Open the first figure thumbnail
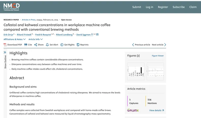Screen dimensions: 201x118 pos(136,71)
